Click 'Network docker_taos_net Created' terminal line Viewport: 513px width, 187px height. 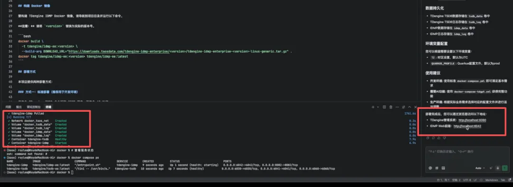38,121
